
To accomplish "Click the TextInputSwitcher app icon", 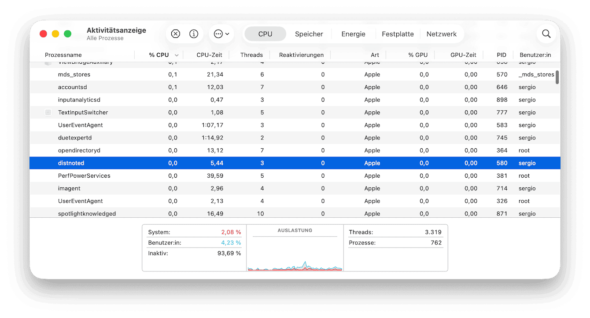I will pyautogui.click(x=48, y=113).
